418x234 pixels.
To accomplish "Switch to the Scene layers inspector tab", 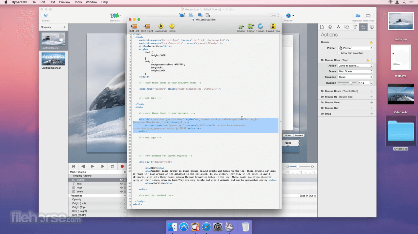I will coord(330,27).
